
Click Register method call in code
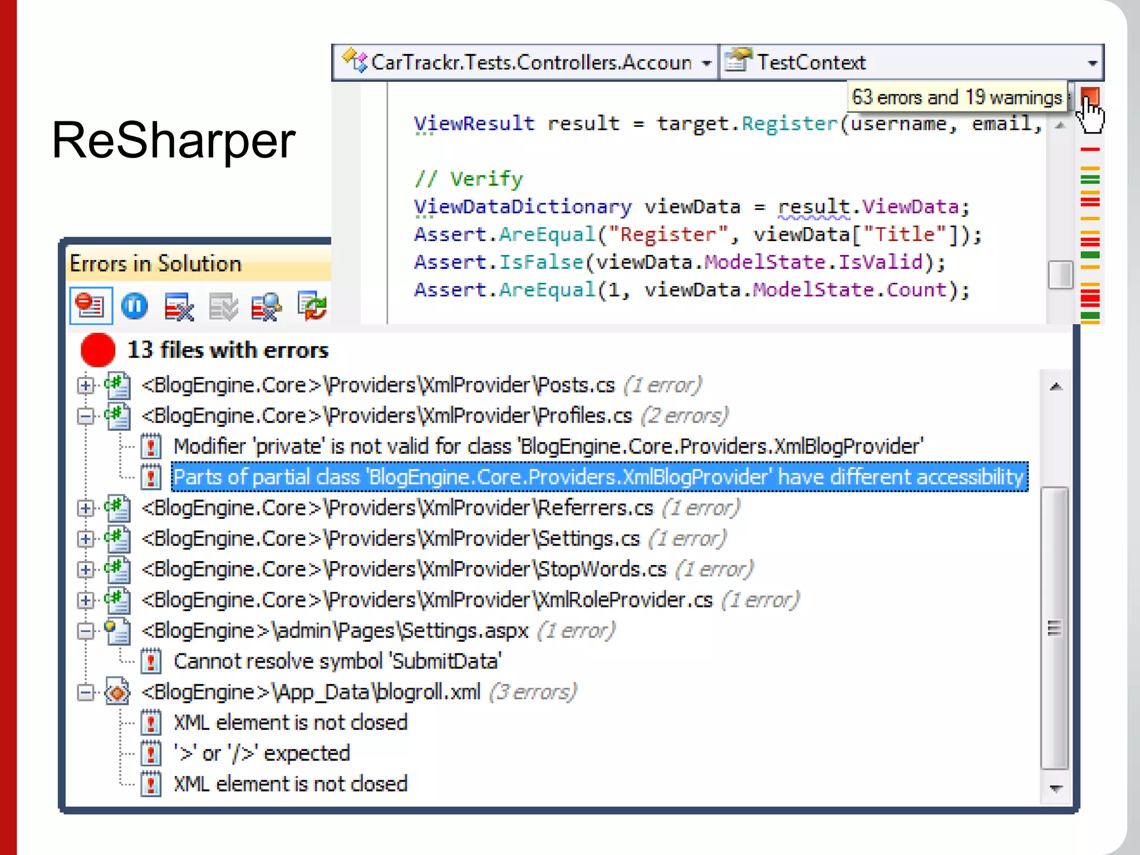789,124
